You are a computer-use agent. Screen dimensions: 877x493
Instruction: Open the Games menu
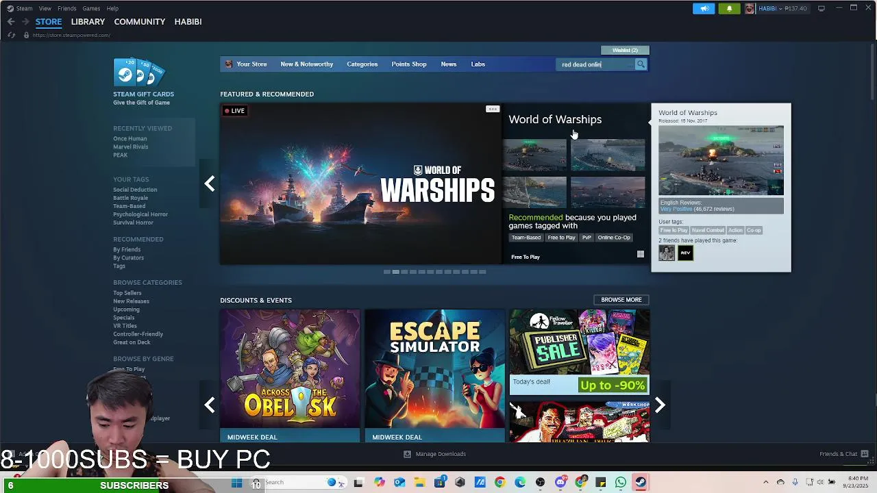pyautogui.click(x=91, y=8)
